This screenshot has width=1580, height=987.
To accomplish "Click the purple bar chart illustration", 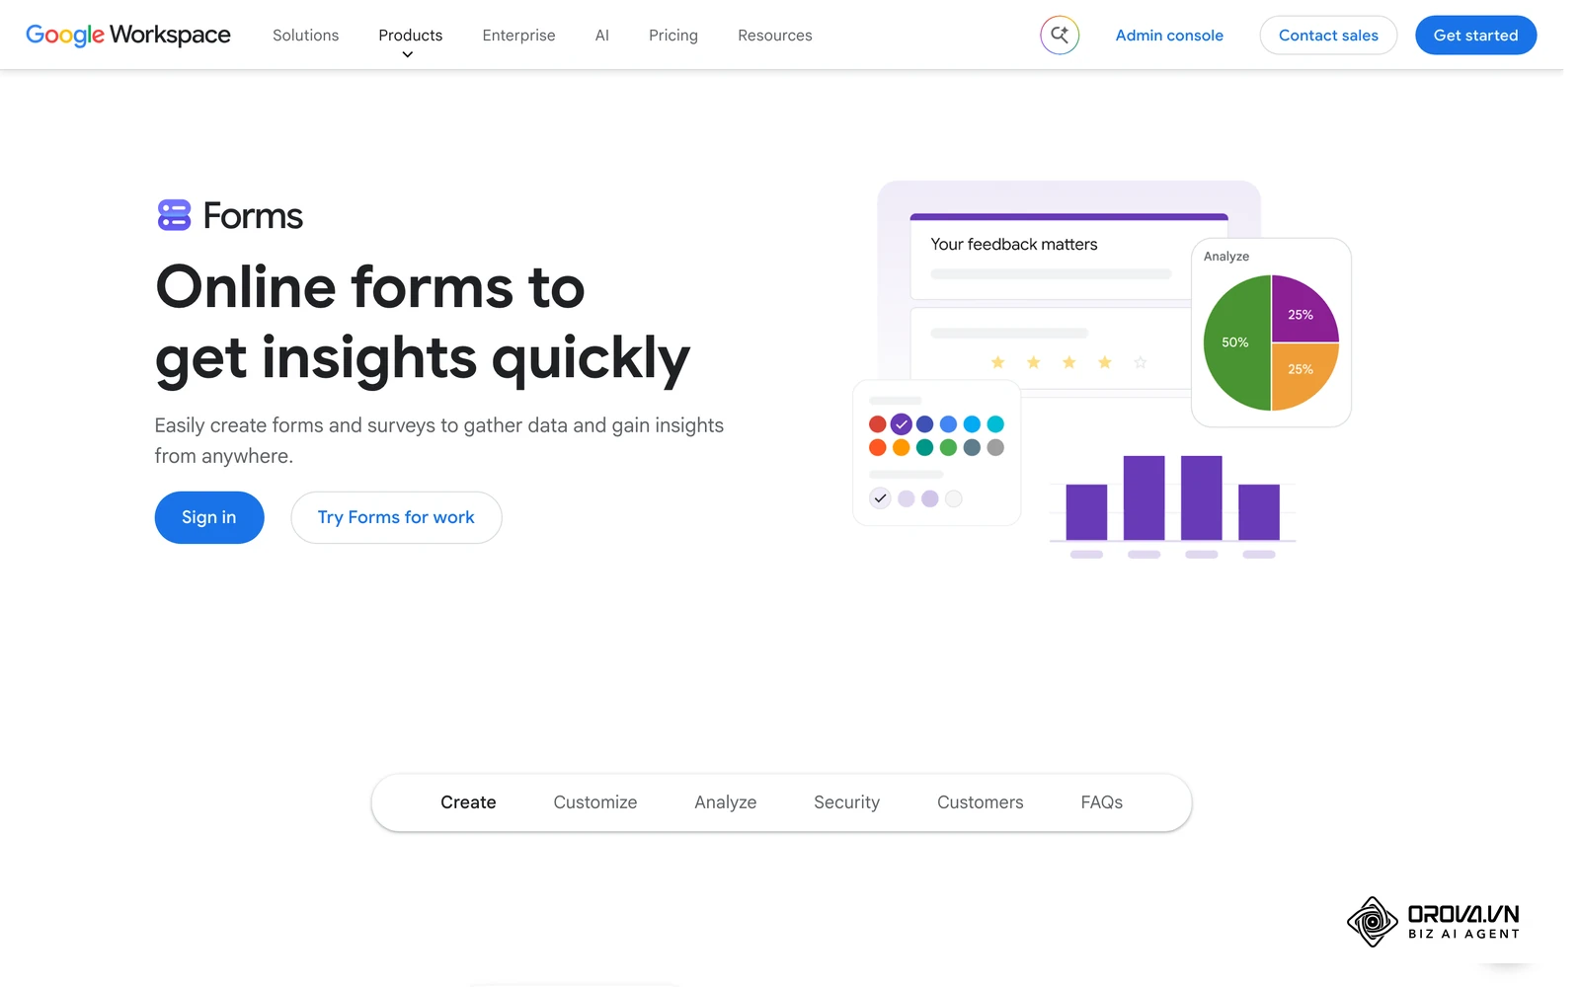I will (x=1173, y=505).
